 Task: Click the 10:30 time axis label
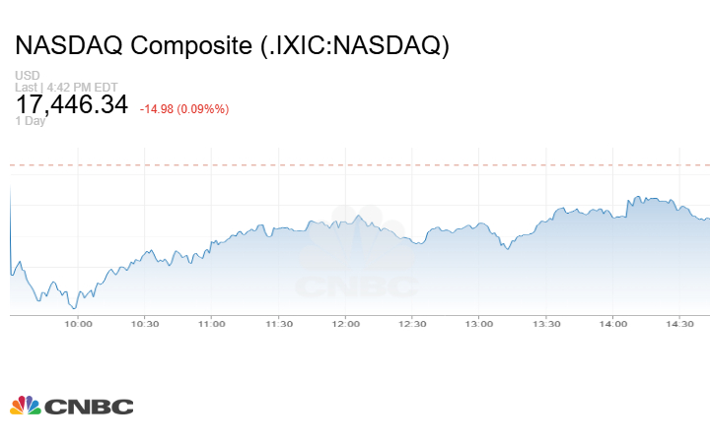[145, 324]
